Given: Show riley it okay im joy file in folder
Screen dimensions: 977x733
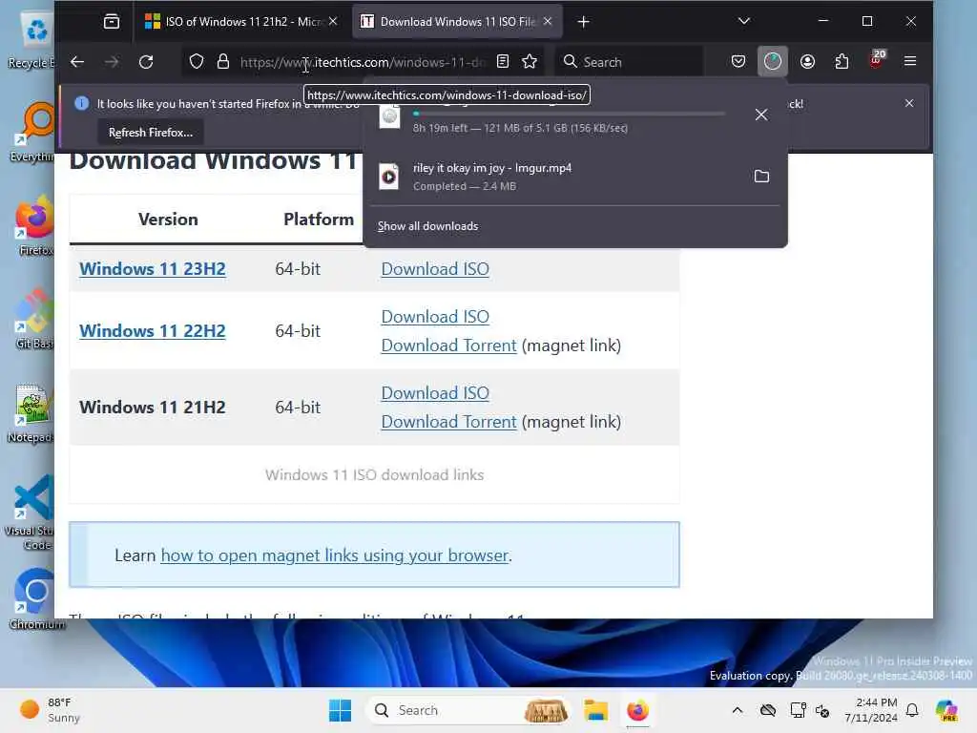Looking at the screenshot, I should click(761, 177).
